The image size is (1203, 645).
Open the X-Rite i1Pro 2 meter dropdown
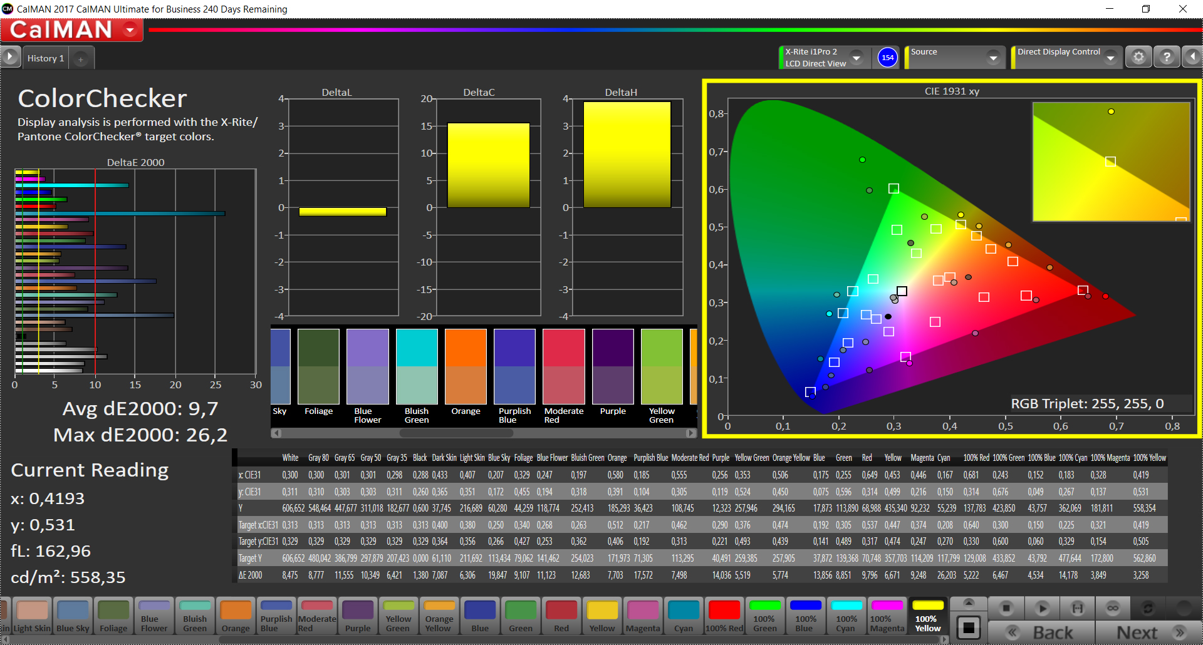tap(857, 58)
